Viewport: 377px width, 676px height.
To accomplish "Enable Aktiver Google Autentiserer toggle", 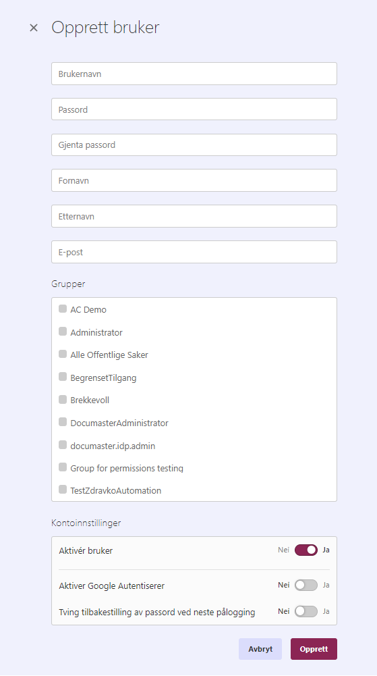I will (306, 585).
